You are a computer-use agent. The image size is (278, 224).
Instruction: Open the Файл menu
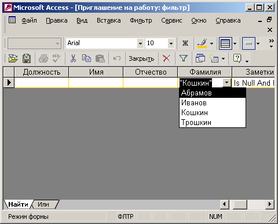point(29,20)
